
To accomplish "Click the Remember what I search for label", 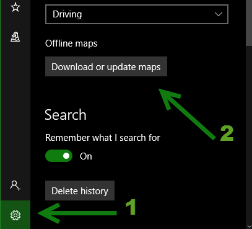I will [x=103, y=138].
